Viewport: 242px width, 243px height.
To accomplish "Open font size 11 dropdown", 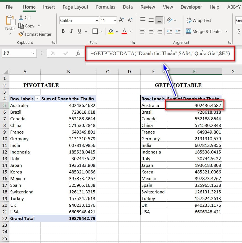I will [115, 21].
